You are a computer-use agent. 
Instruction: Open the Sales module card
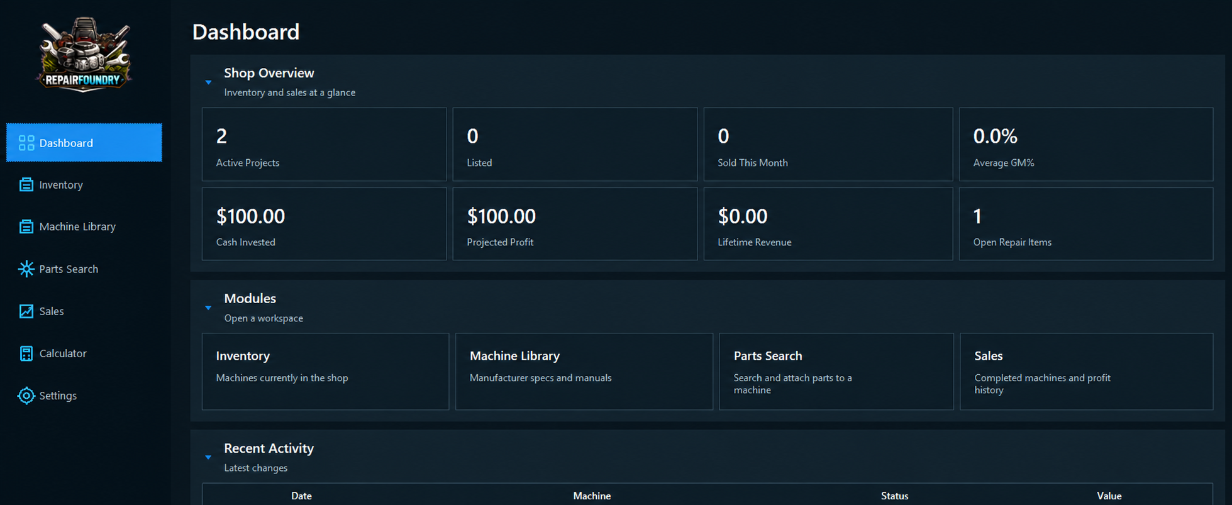pyautogui.click(x=1087, y=372)
